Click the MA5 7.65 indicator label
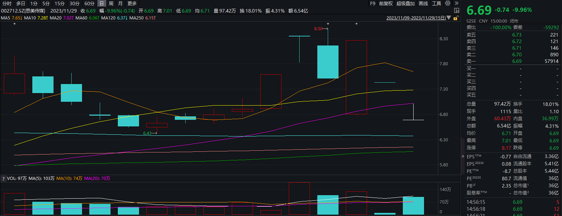This screenshot has height=216, width=562. 11,18
